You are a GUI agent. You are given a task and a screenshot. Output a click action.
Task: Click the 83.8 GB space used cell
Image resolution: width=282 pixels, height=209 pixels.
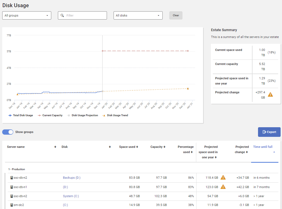tap(134, 178)
